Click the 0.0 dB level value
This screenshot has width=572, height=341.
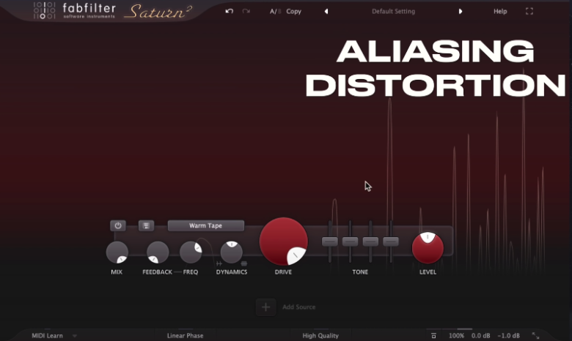(481, 336)
